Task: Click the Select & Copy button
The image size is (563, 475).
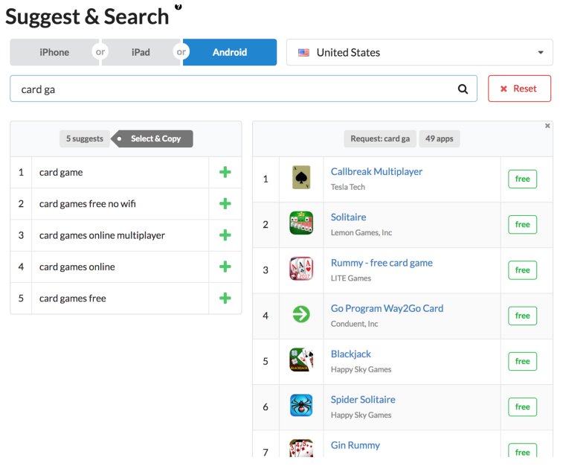Action: coord(152,138)
